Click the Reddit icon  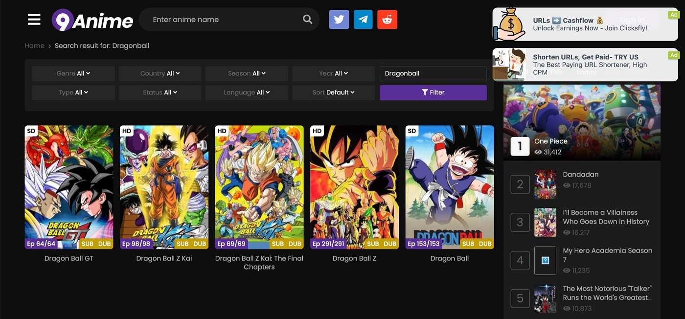pos(387,19)
